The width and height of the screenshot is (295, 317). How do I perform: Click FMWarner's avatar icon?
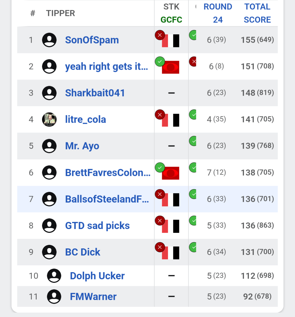point(54,297)
